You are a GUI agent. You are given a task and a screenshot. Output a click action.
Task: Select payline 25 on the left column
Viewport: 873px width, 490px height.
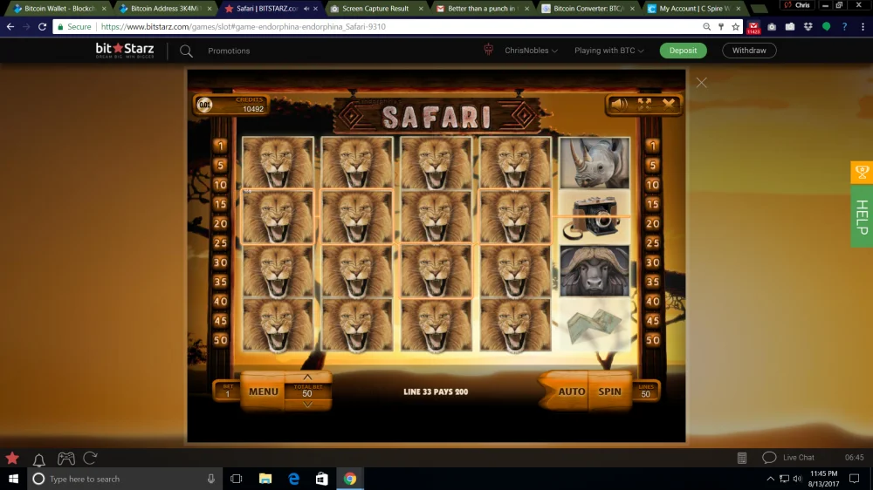point(221,242)
